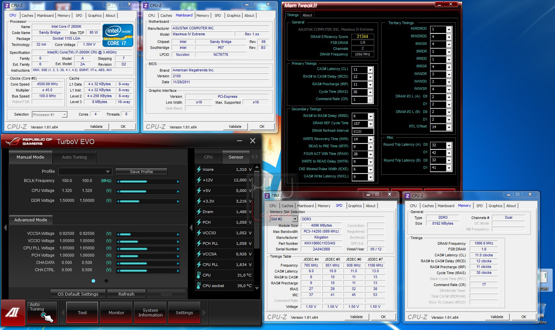The image size is (555, 330).
Task: Click the sensor tab scroll arrows icon
Action: click(x=255, y=157)
